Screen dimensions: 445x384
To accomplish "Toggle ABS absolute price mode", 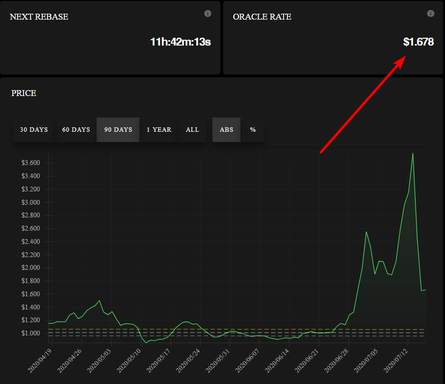I will pyautogui.click(x=227, y=129).
